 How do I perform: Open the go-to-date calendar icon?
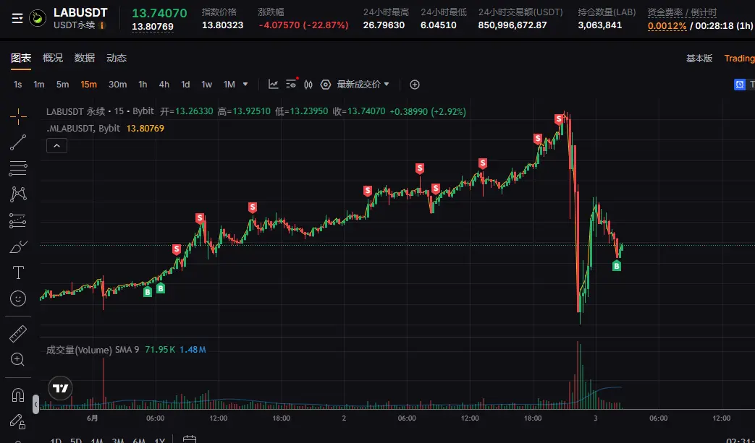[190, 439]
